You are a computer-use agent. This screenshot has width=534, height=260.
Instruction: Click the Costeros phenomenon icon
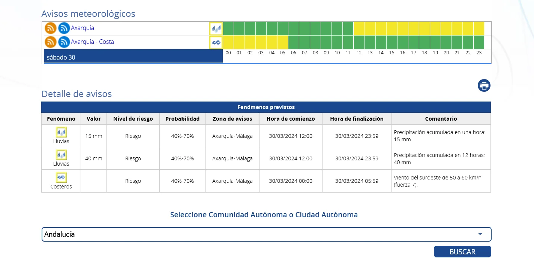tap(61, 178)
